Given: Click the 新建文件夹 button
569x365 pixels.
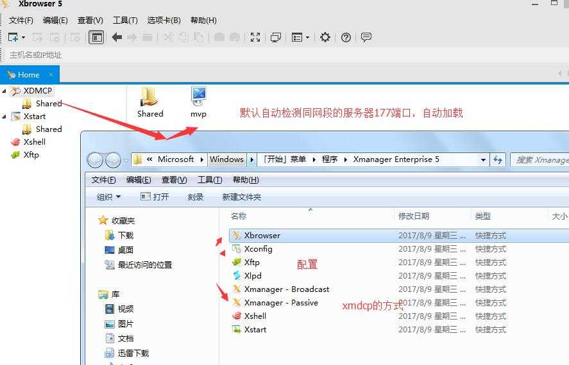Looking at the screenshot, I should pyautogui.click(x=242, y=197).
